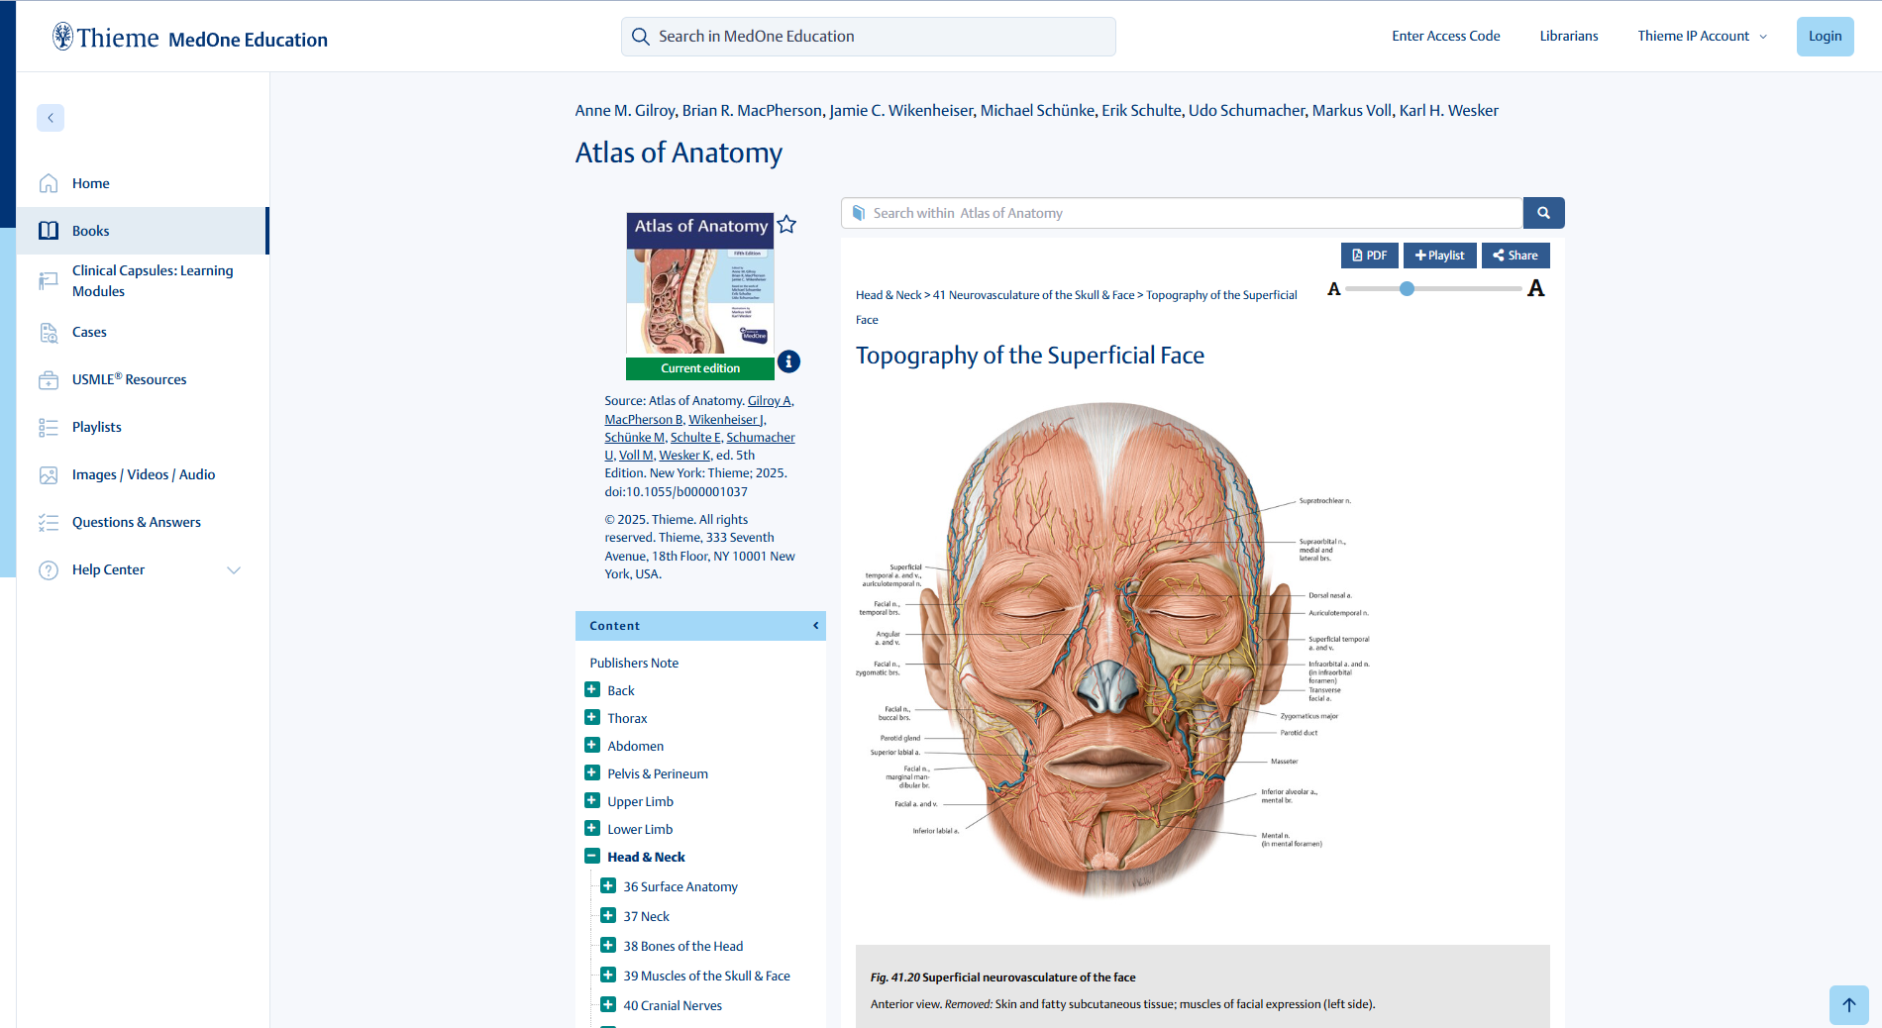Viewport: 1882px width, 1028px height.
Task: Open the Thieme IP Account dropdown
Action: point(1701,37)
